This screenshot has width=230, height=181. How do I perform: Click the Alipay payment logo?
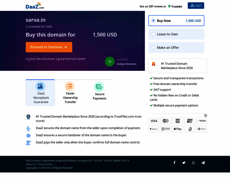[x=166, y=129]
